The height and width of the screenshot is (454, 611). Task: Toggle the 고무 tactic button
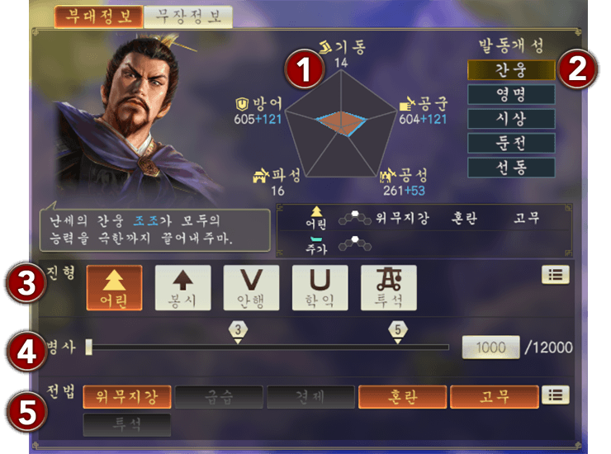click(495, 397)
